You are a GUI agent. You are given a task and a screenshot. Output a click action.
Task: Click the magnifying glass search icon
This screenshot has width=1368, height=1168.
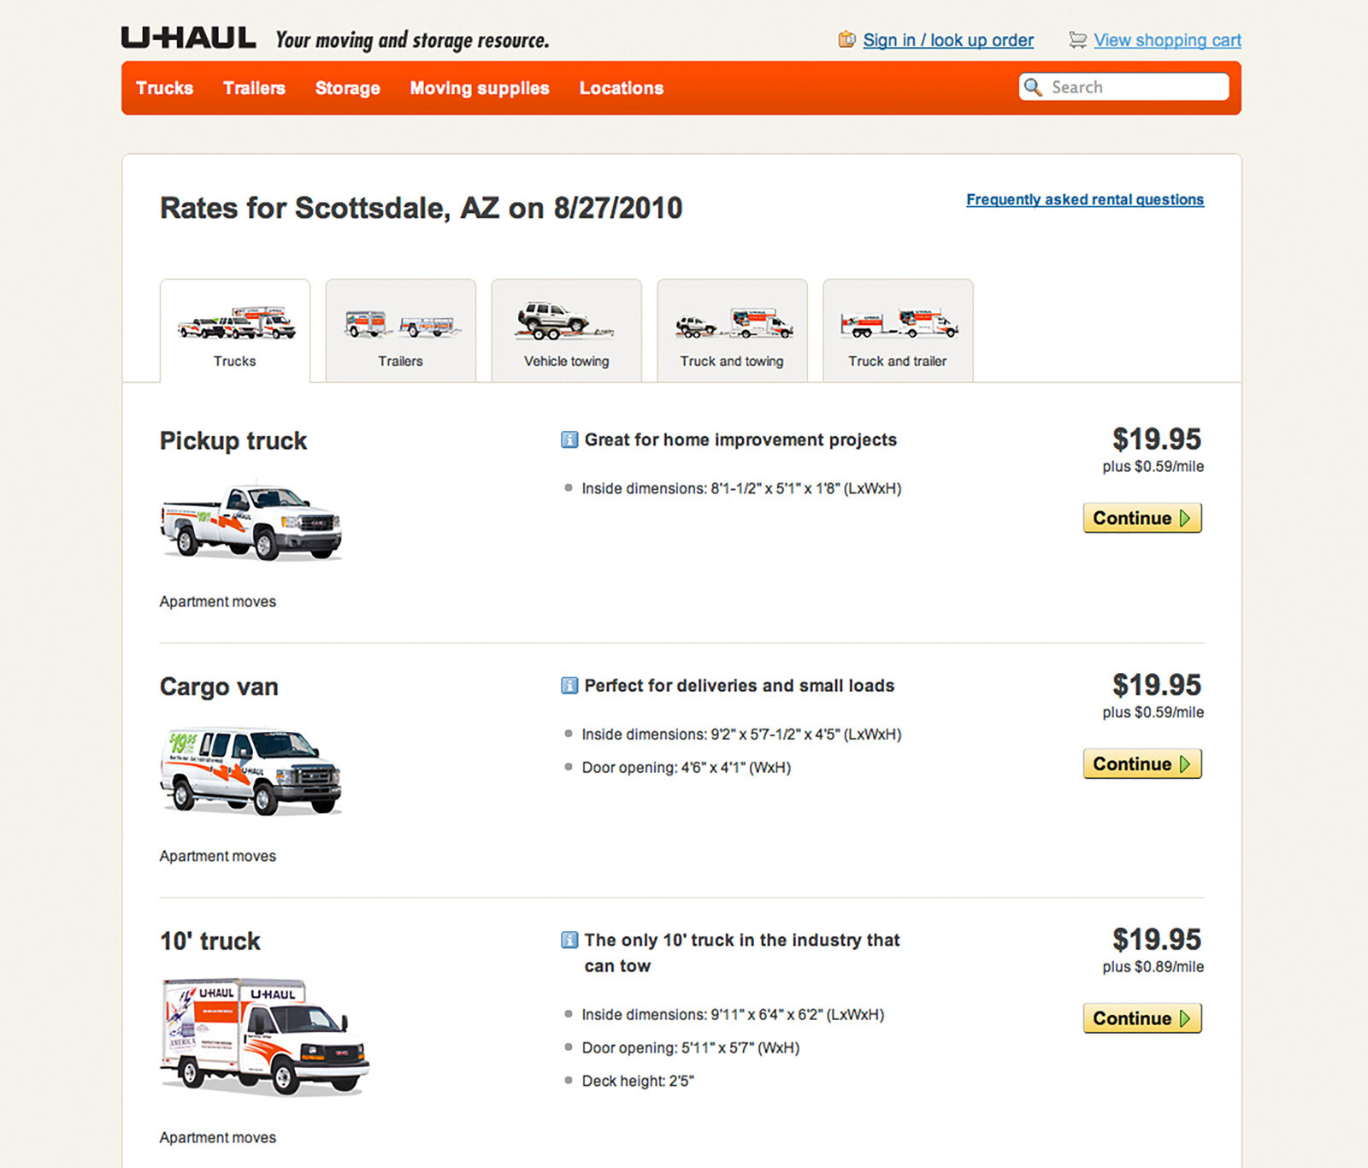coord(1033,87)
